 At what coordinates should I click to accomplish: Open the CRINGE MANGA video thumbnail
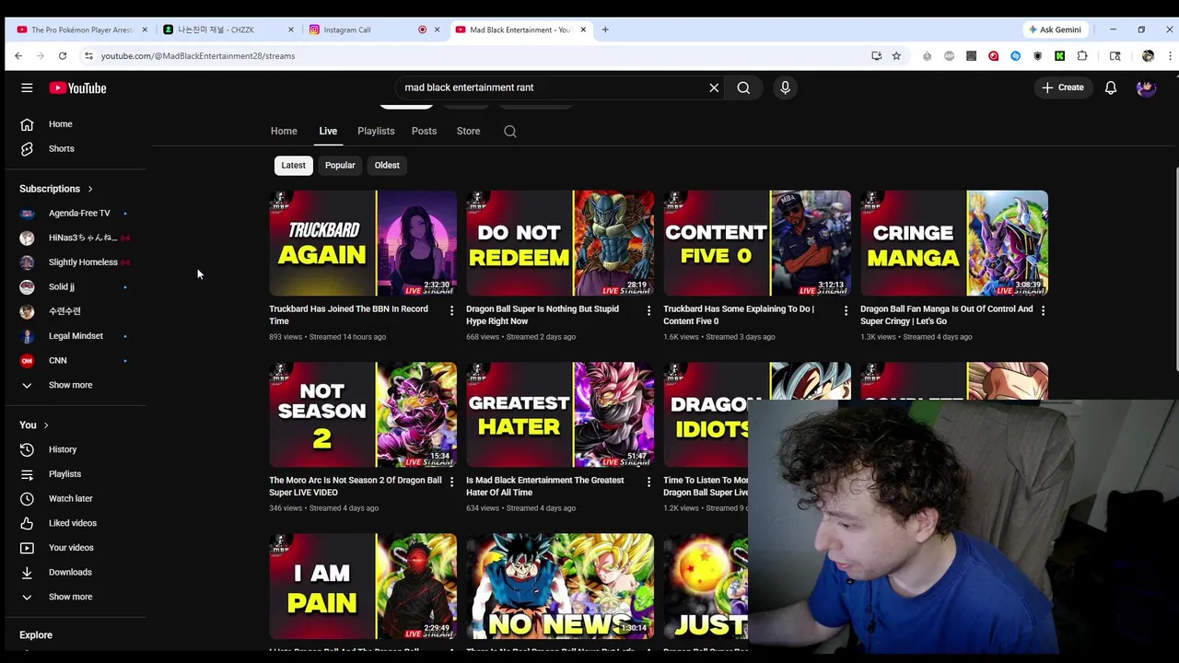pos(954,243)
